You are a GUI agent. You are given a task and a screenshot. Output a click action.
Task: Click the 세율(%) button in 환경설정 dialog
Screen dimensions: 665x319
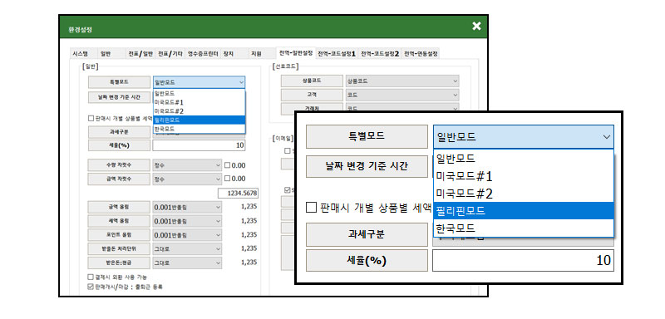coord(119,145)
